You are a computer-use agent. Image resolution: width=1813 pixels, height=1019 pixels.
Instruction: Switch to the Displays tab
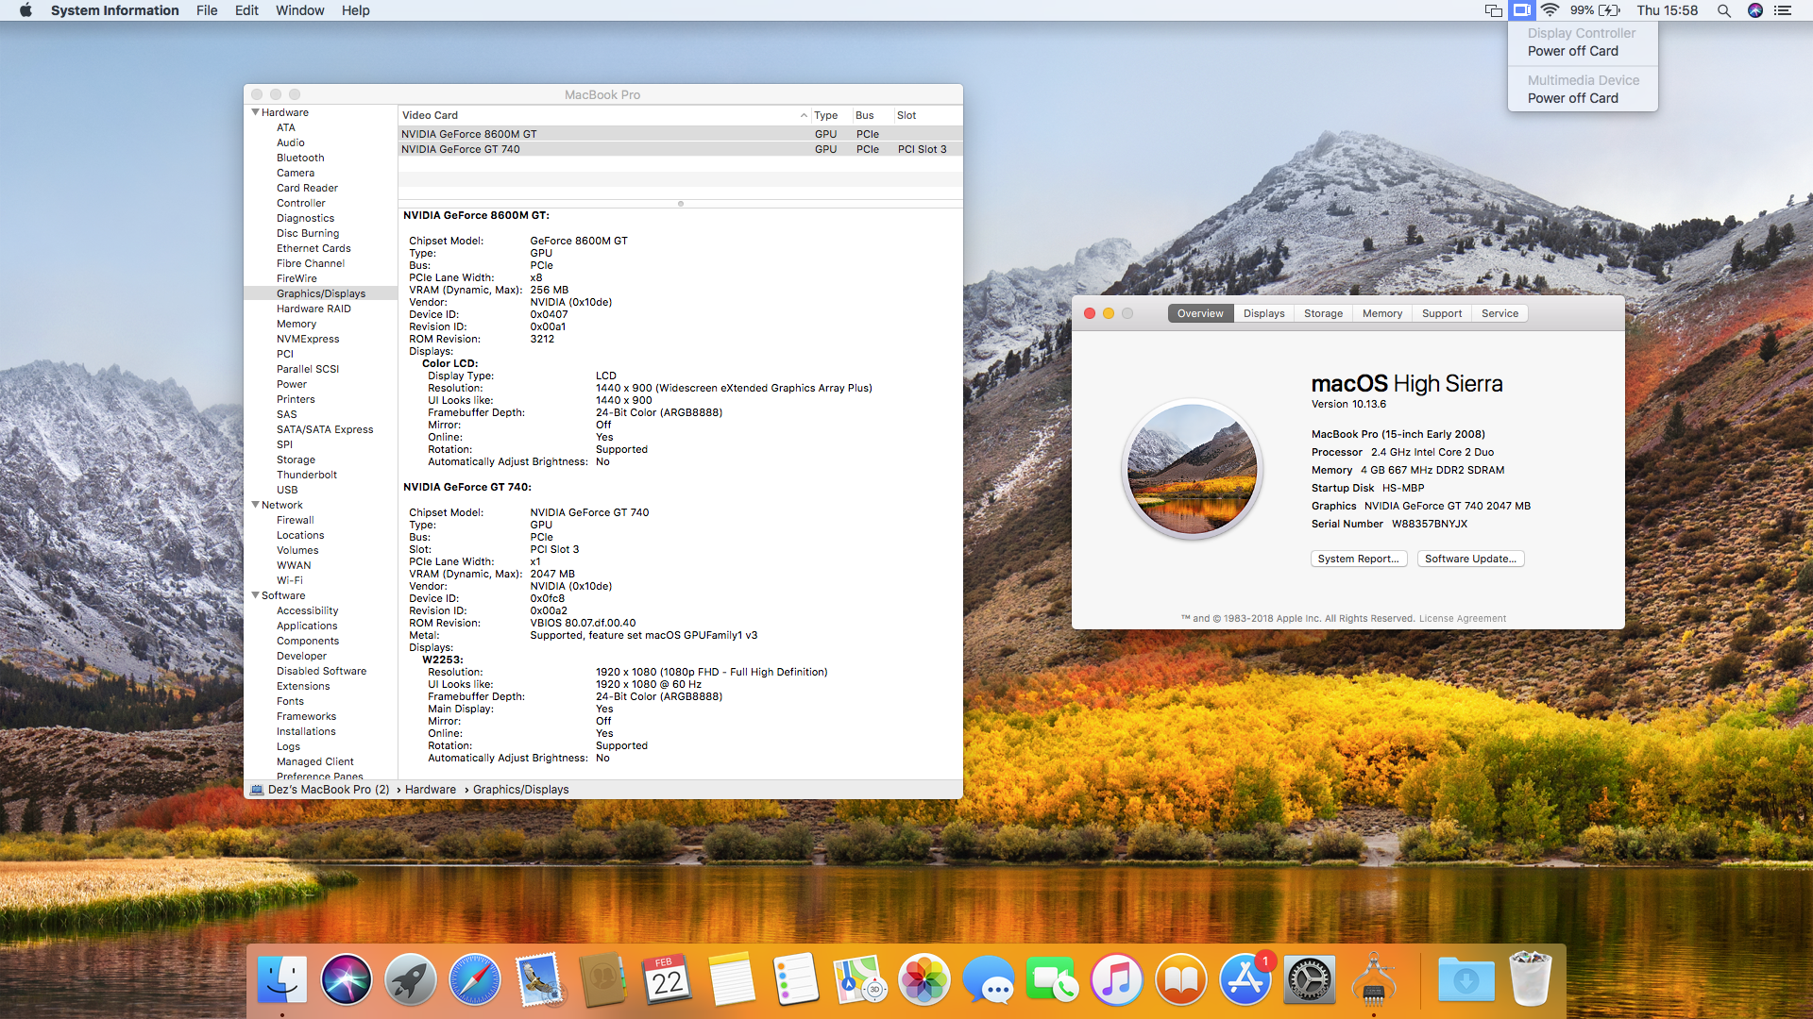click(1263, 313)
